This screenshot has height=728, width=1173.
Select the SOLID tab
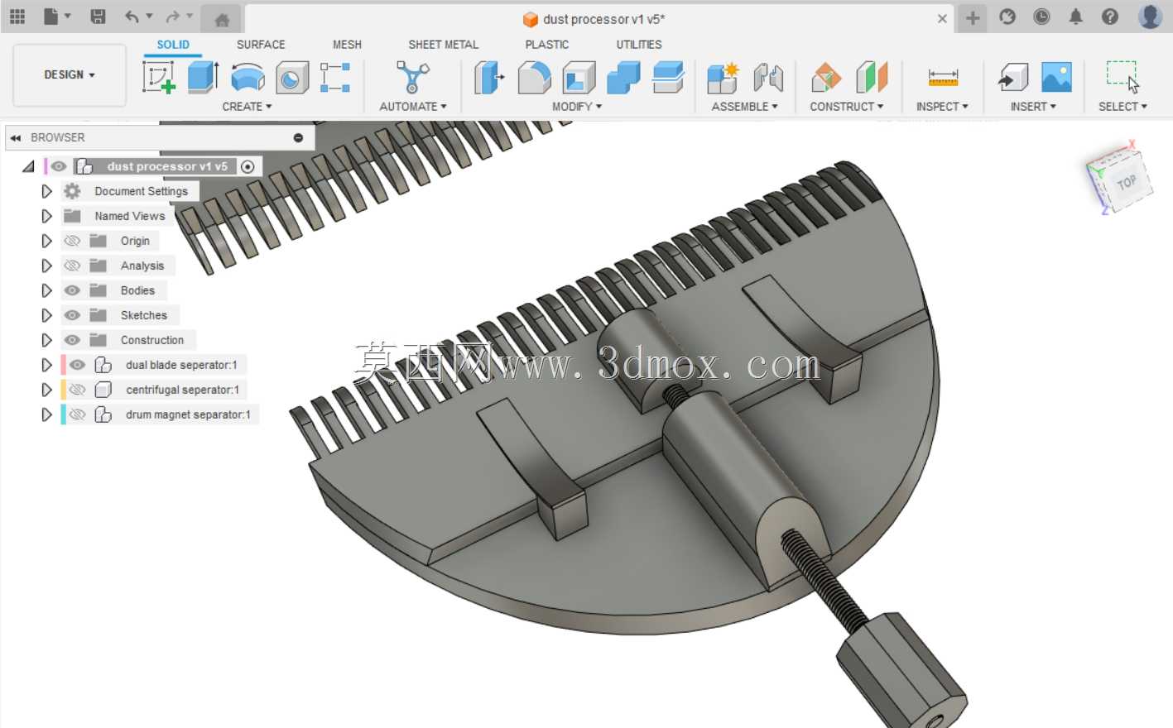click(x=173, y=45)
